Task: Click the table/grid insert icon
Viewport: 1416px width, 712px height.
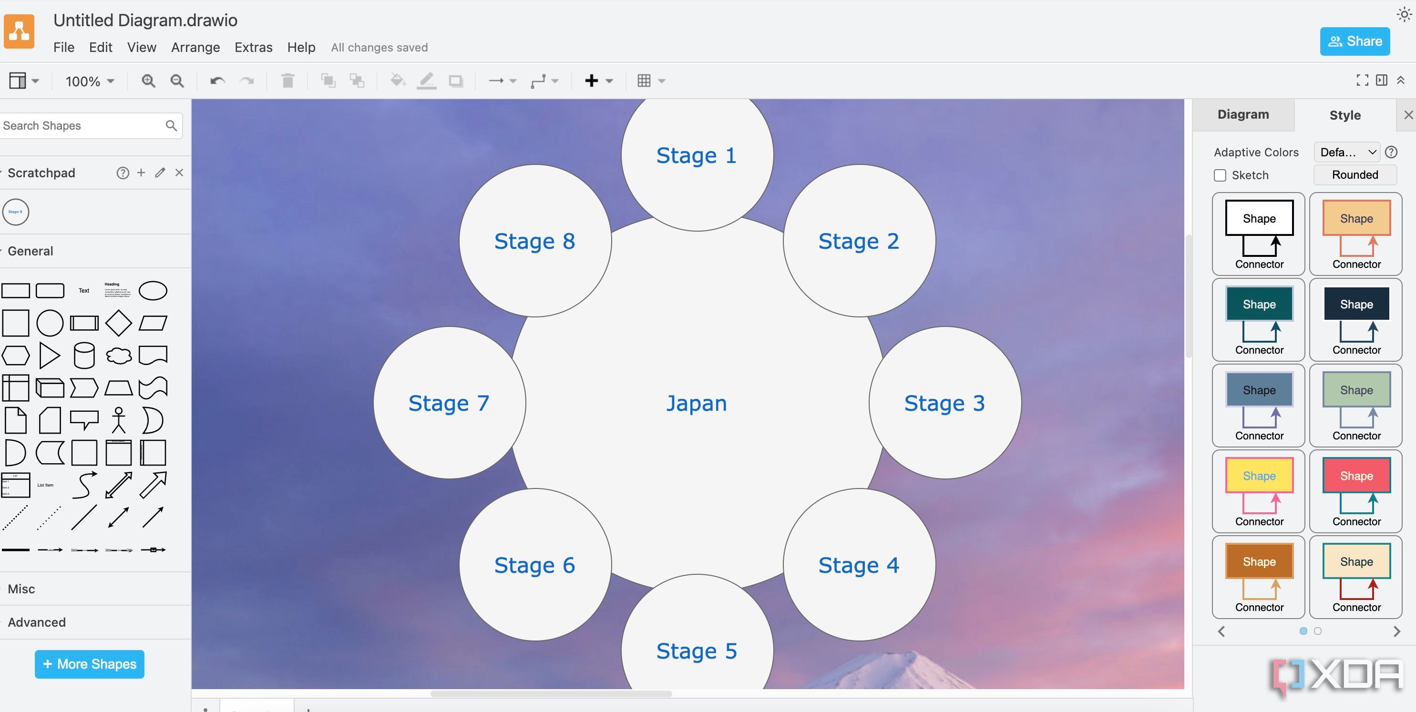Action: (645, 81)
